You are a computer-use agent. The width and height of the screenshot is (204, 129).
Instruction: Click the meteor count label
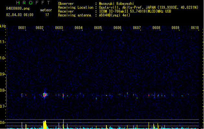click(46, 10)
